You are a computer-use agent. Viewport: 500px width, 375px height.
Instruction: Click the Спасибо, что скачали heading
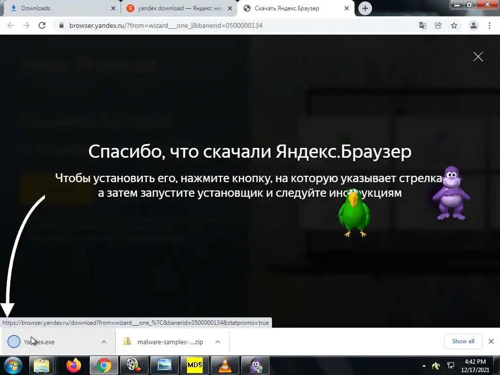[250, 151]
